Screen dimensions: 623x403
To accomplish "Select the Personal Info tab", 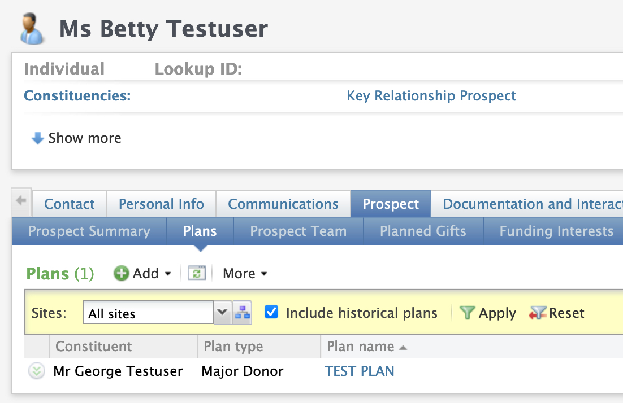I will coord(161,204).
